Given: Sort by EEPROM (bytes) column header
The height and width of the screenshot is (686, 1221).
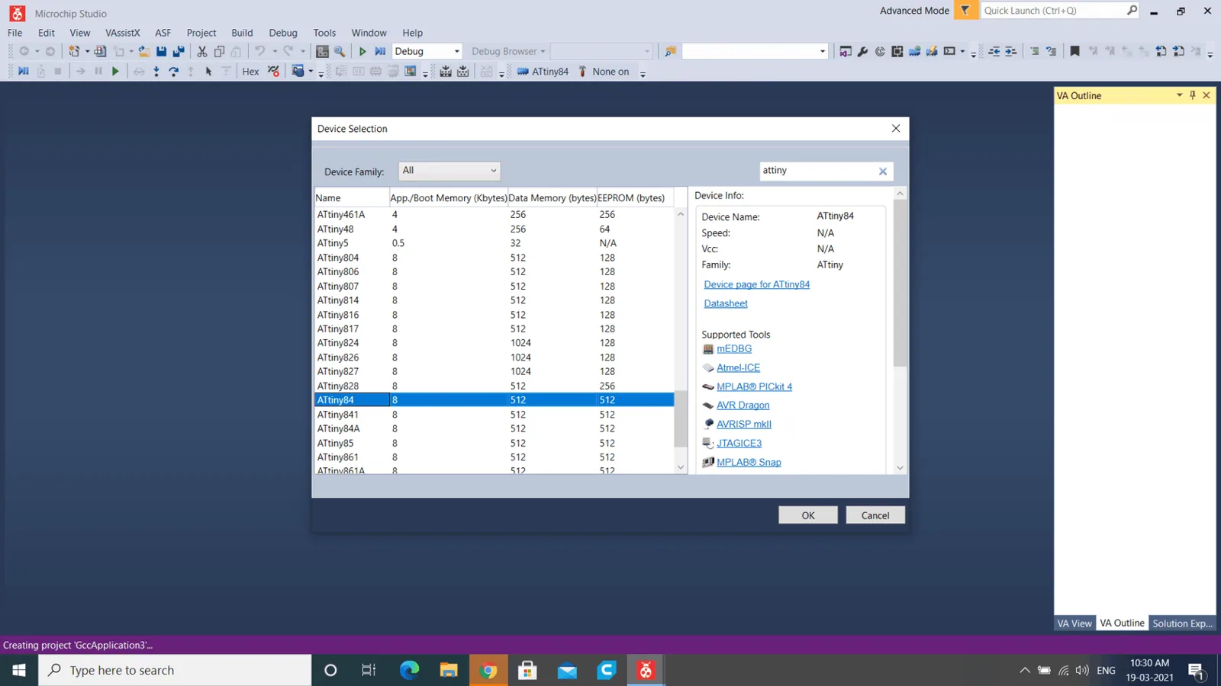Looking at the screenshot, I should (x=635, y=197).
